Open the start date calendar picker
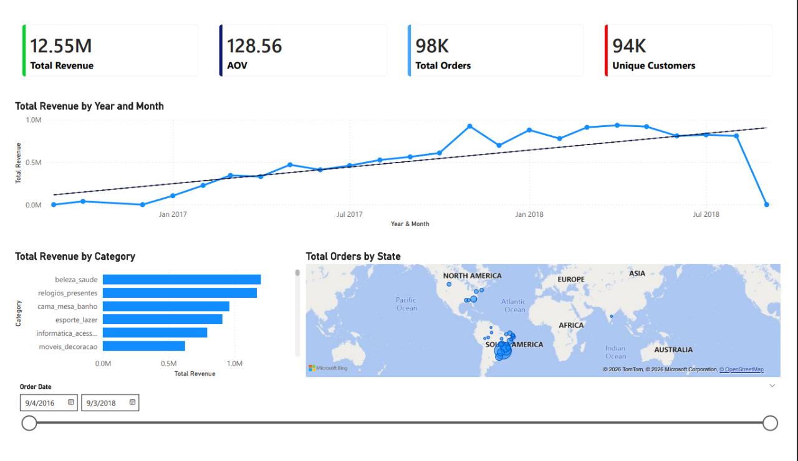 coord(70,402)
